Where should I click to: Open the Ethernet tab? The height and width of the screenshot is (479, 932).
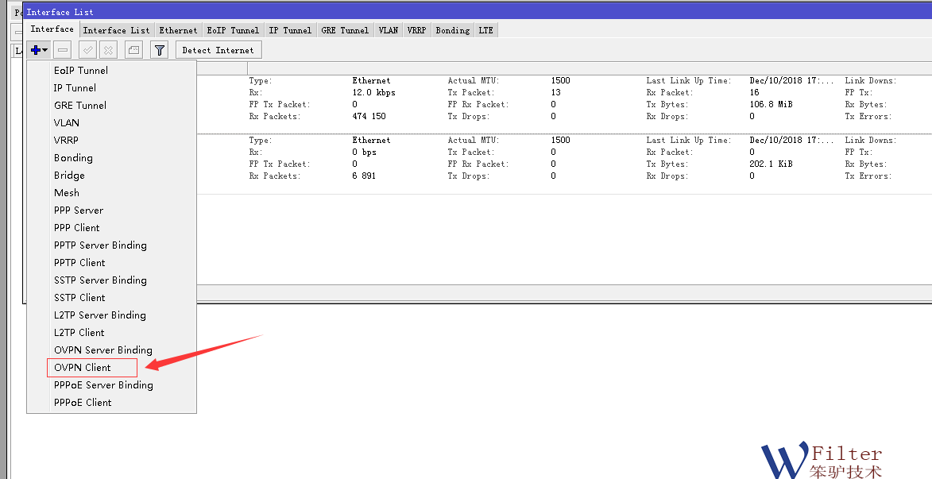(178, 30)
